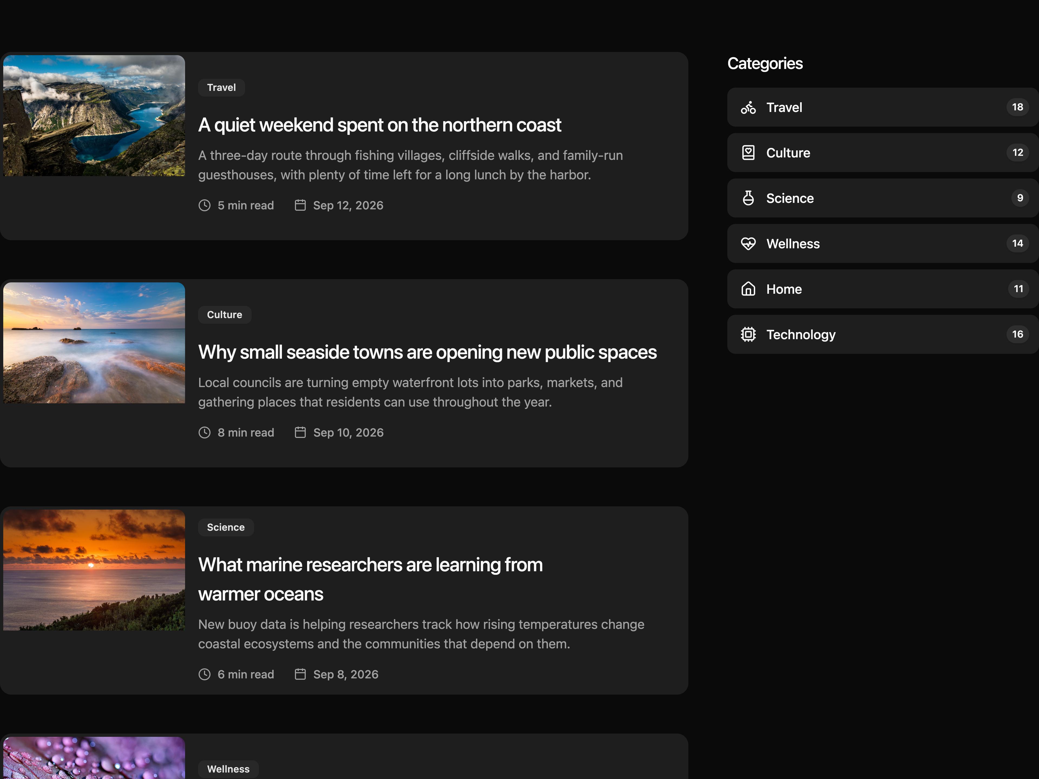Viewport: 1039px width, 779px height.
Task: Click the Wellness tag on the fourth article
Action: point(228,769)
